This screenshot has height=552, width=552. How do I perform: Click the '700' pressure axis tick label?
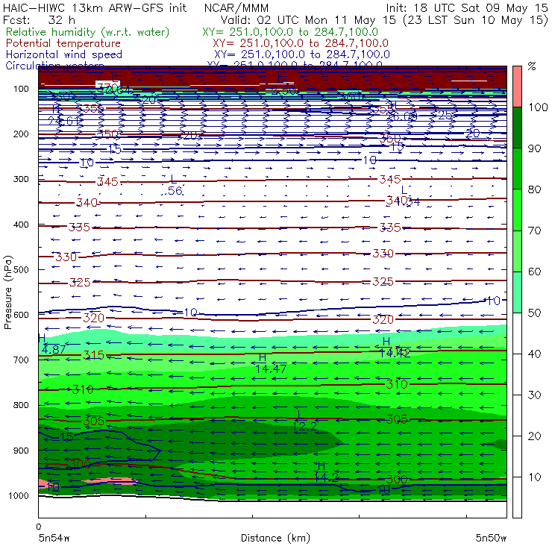[21, 360]
